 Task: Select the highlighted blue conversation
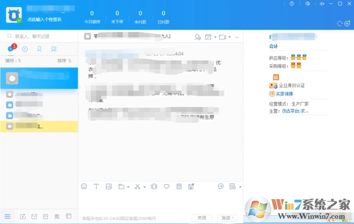[x=39, y=78]
